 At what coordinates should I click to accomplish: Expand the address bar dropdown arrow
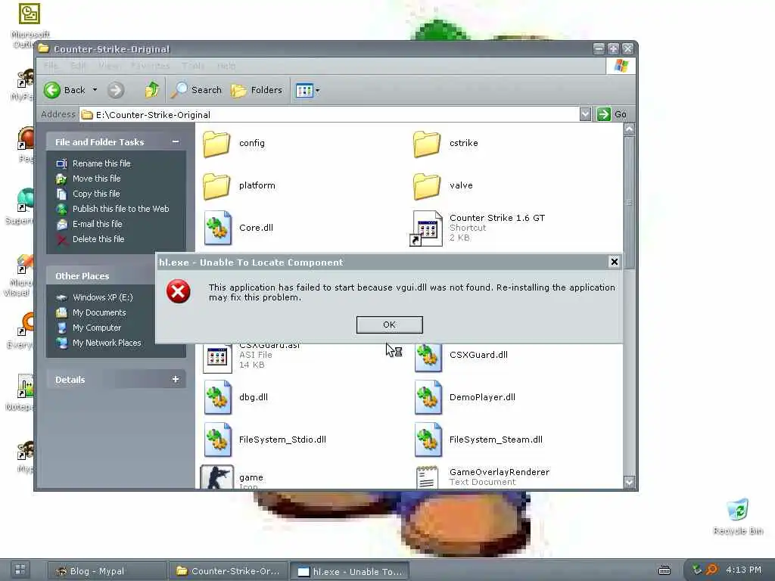pos(585,114)
